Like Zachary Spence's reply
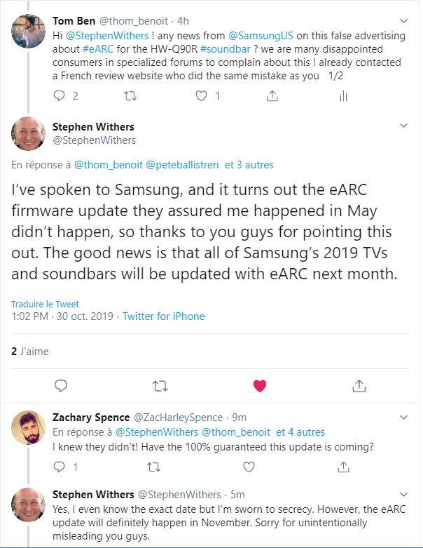 pos(248,466)
